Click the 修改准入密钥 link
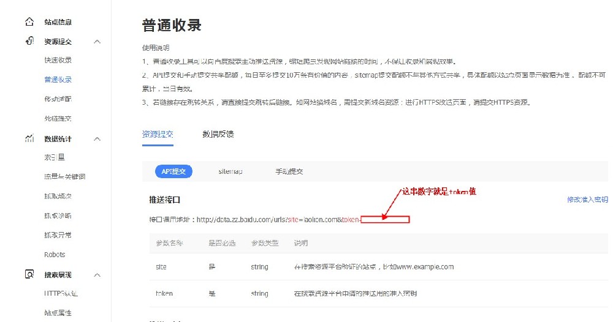This screenshot has height=322, width=613. point(588,200)
